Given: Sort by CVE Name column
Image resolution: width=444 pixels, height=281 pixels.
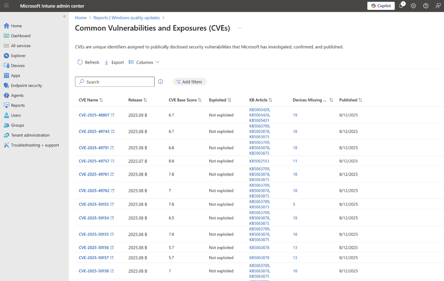Looking at the screenshot, I should point(91,100).
